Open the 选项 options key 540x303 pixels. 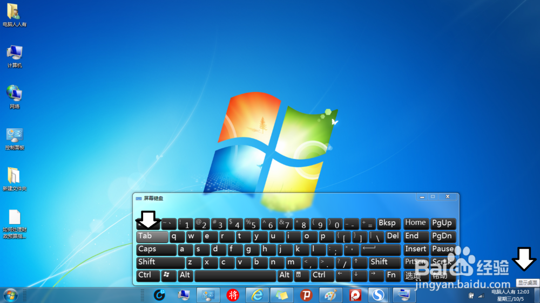[x=416, y=276]
